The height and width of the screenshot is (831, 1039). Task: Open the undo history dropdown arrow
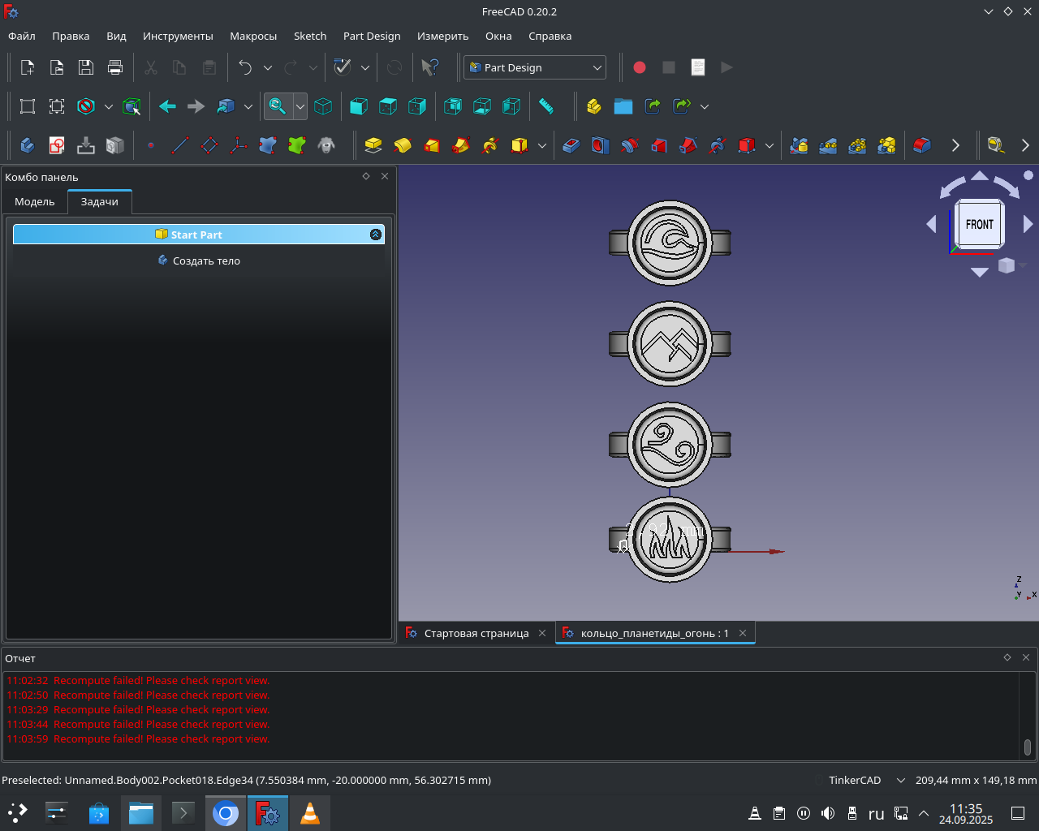click(268, 67)
